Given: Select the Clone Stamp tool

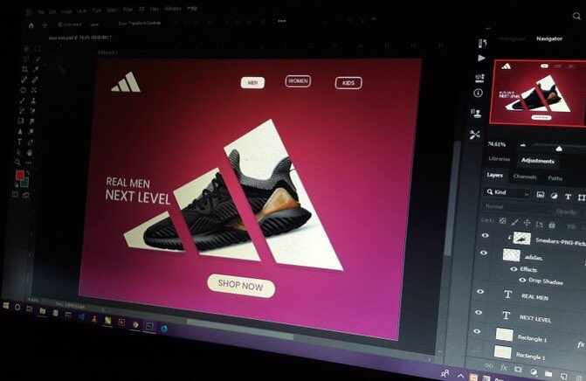Looking at the screenshot, I should tap(33, 100).
